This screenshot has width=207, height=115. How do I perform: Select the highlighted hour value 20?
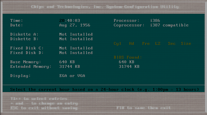tap(62, 20)
